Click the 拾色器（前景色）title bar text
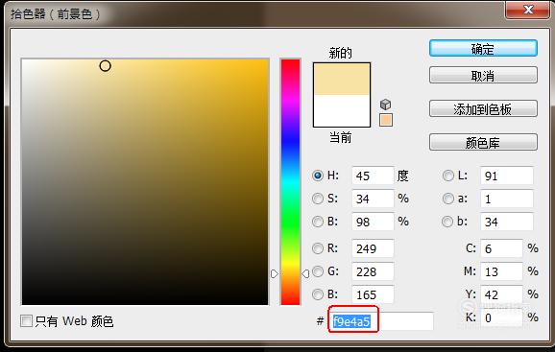The width and height of the screenshot is (555, 352). 56,14
